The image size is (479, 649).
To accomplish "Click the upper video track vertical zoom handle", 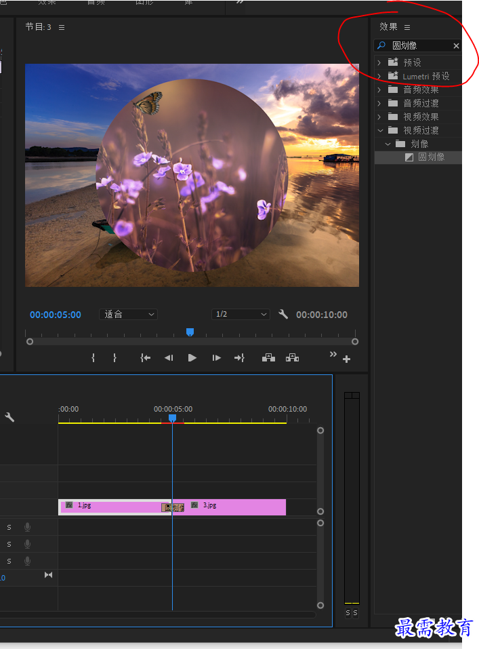I will (x=320, y=431).
